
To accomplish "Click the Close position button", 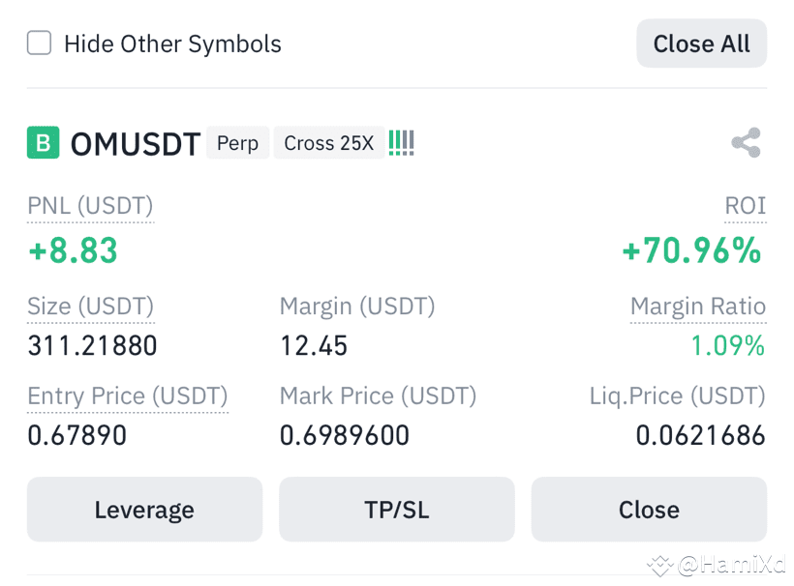I will 649,510.
